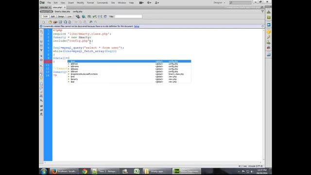Click the Collapse Full Tag coding toolbar icon

[41, 42]
